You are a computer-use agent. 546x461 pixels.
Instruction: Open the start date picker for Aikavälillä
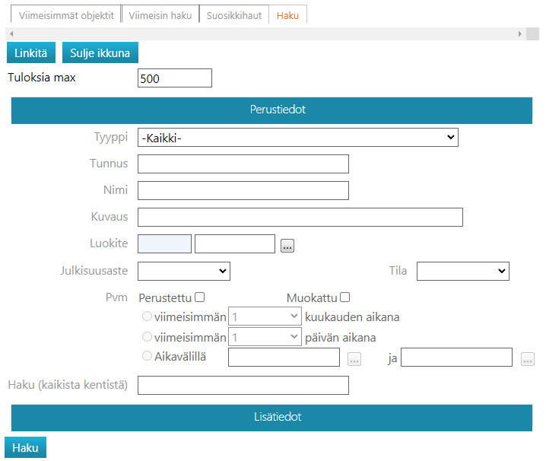click(354, 359)
